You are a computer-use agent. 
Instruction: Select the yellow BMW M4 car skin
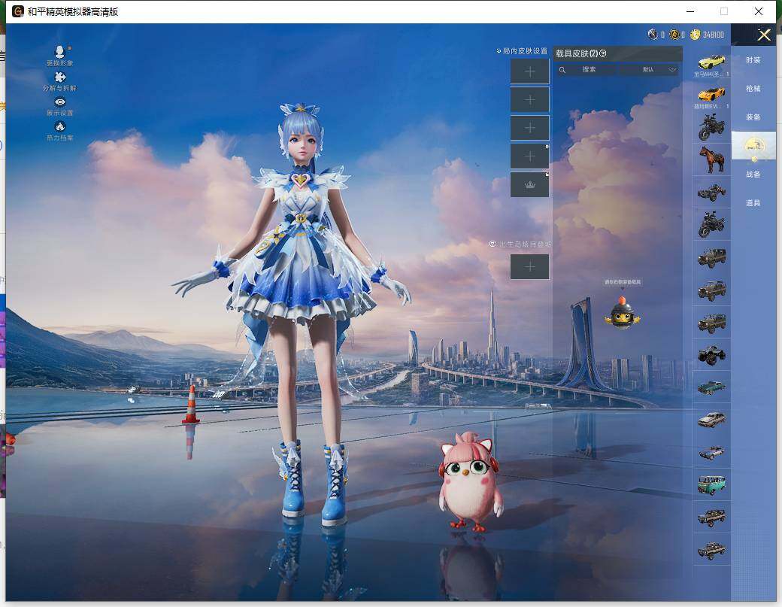(x=711, y=62)
